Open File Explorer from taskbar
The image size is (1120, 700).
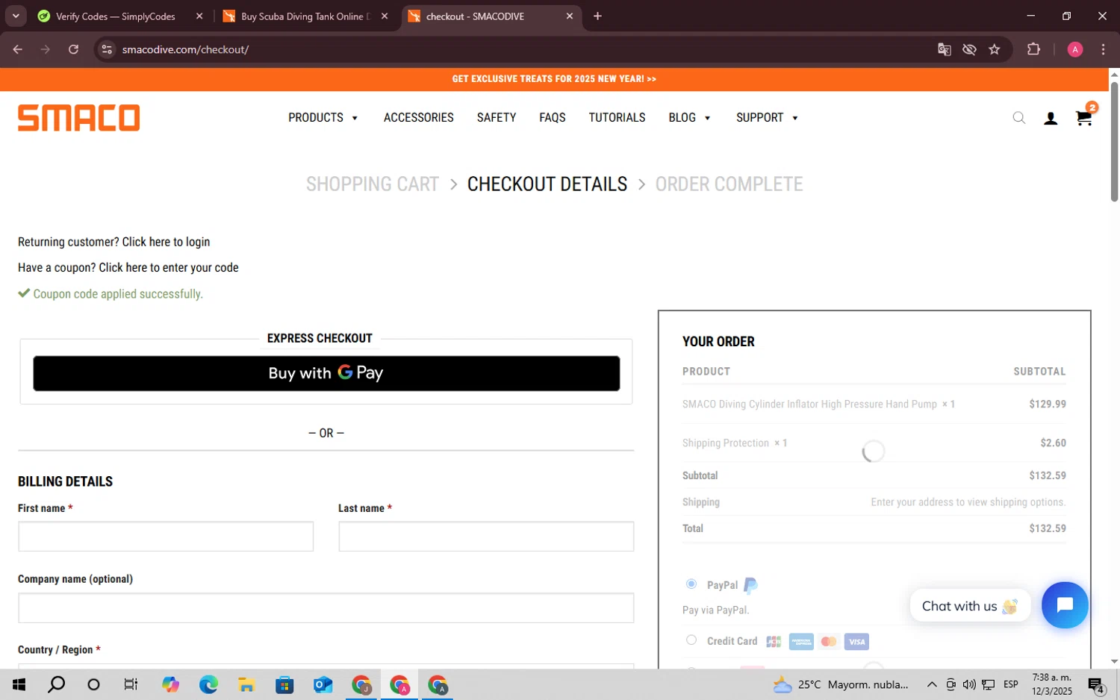246,684
